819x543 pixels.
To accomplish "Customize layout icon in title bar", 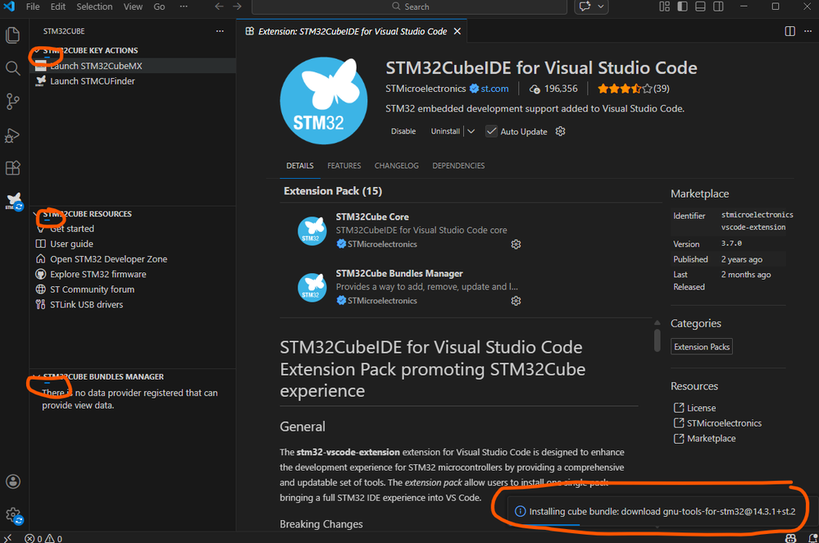I will click(x=664, y=7).
